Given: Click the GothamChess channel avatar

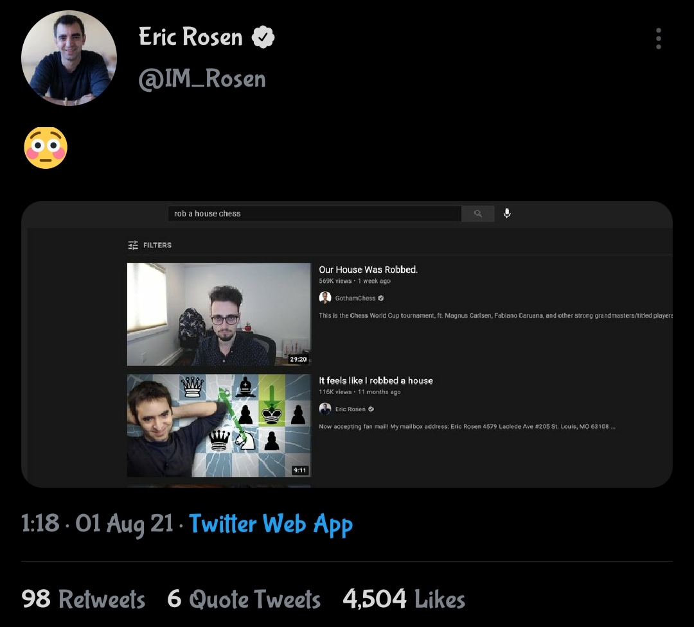Looking at the screenshot, I should 325,298.
